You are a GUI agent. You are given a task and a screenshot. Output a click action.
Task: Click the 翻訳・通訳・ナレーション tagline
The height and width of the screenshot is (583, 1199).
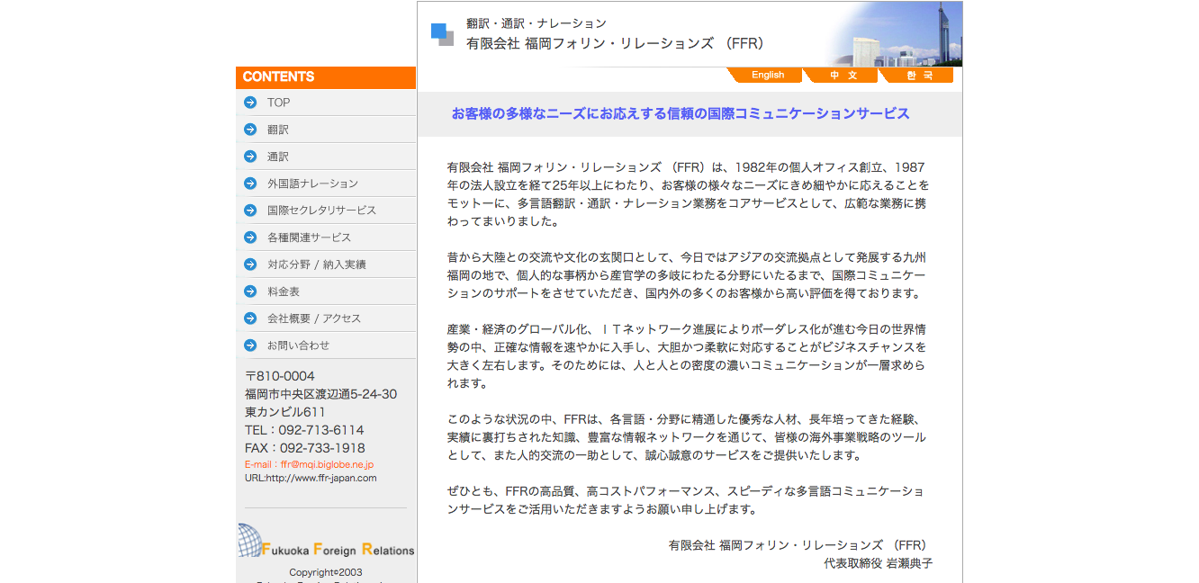[x=536, y=23]
